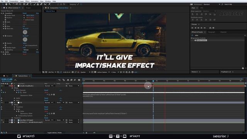Step back one frame in Preview panel
This screenshot has width=247, height=139.
click(195, 28)
